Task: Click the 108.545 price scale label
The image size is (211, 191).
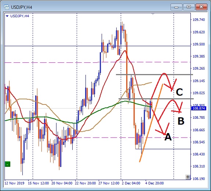Action: pyautogui.click(x=199, y=142)
